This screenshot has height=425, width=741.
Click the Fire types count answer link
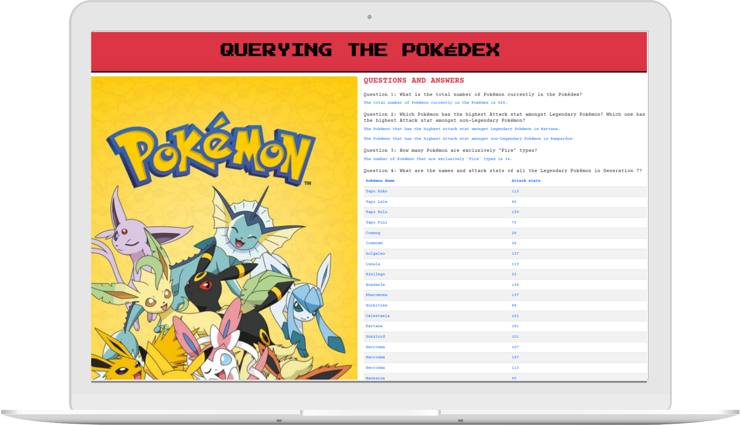click(x=437, y=159)
